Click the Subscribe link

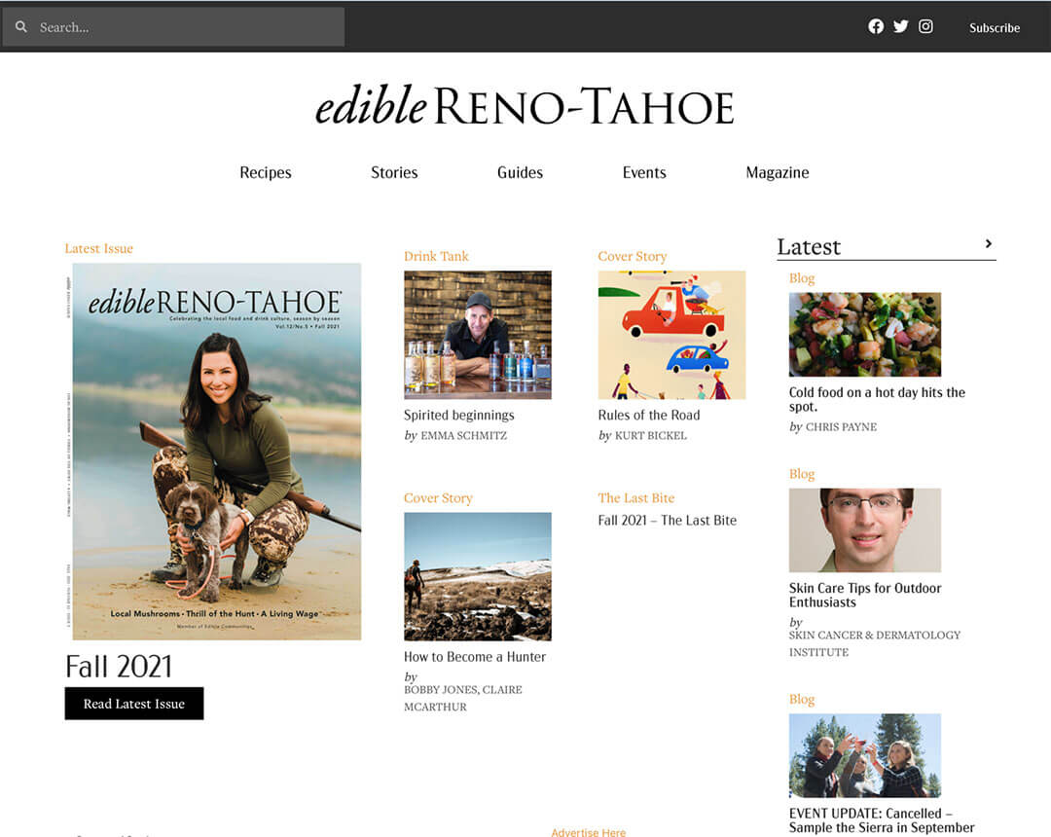click(995, 28)
